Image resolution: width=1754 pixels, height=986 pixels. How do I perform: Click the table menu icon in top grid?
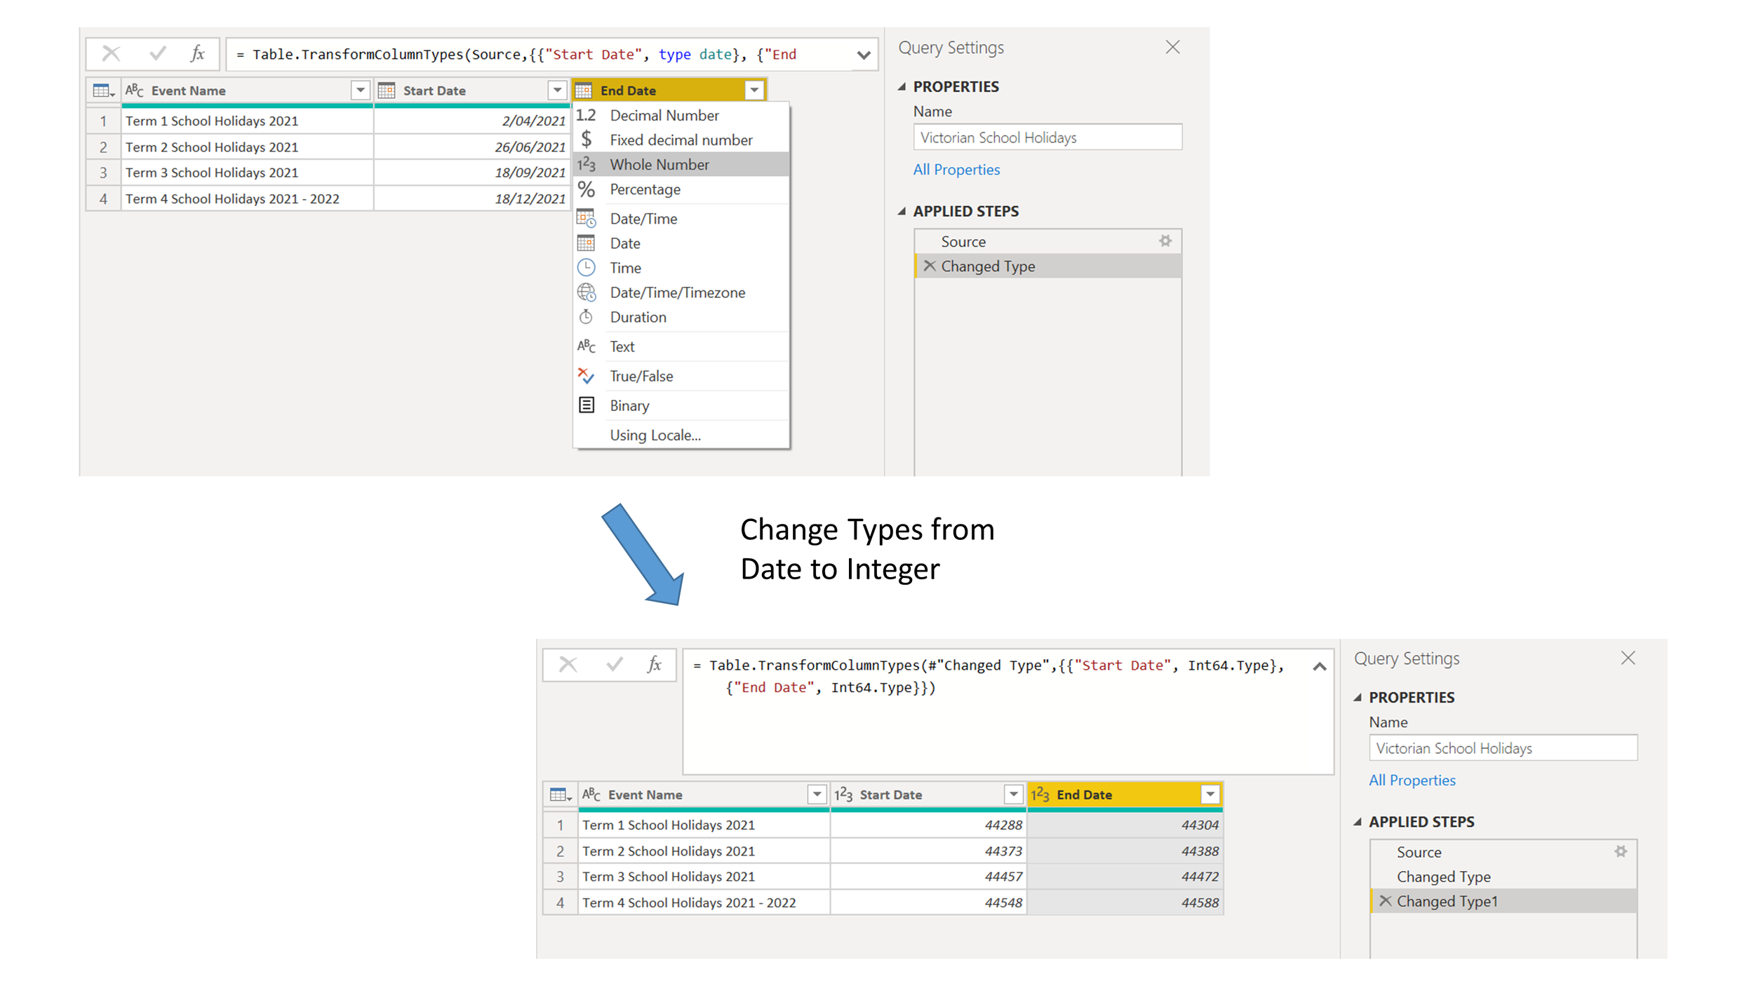tap(103, 90)
